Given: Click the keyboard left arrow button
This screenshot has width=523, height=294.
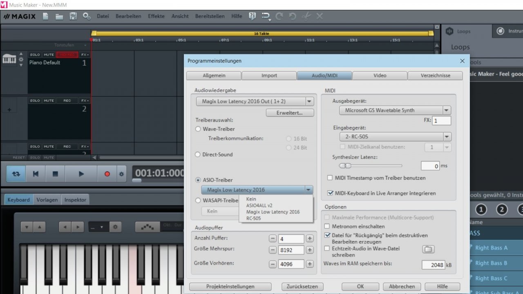Looking at the screenshot, I should (65, 227).
